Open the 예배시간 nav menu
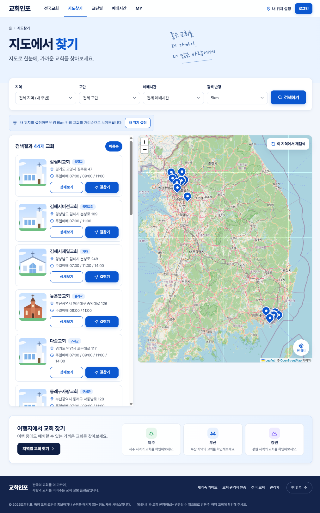The height and width of the screenshot is (513, 320). coord(119,9)
